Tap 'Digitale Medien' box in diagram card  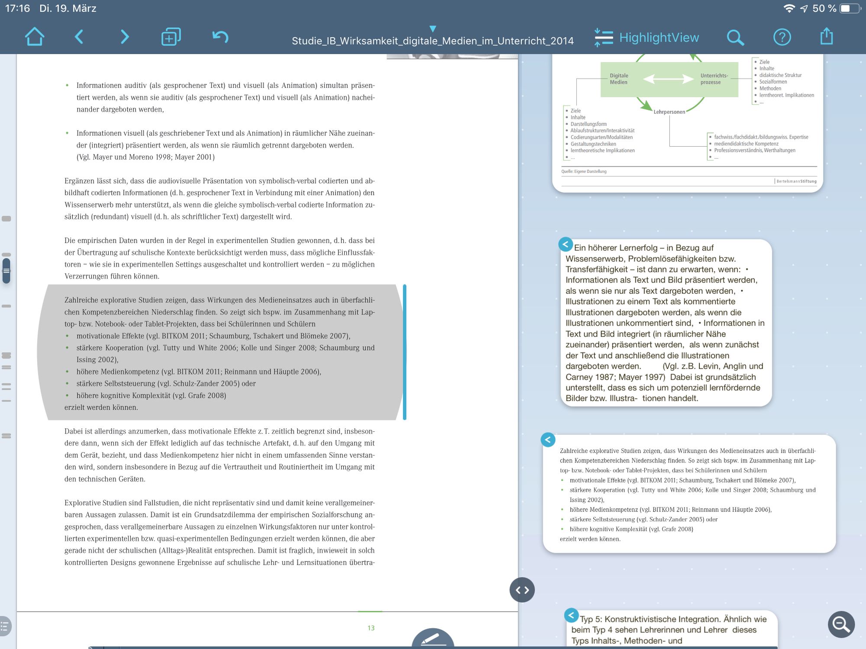[x=619, y=79]
